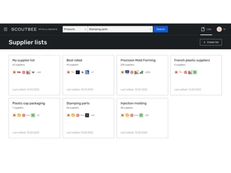Click Last edited date on My supplier list
The height and width of the screenshot is (173, 231).
coord(26,89)
